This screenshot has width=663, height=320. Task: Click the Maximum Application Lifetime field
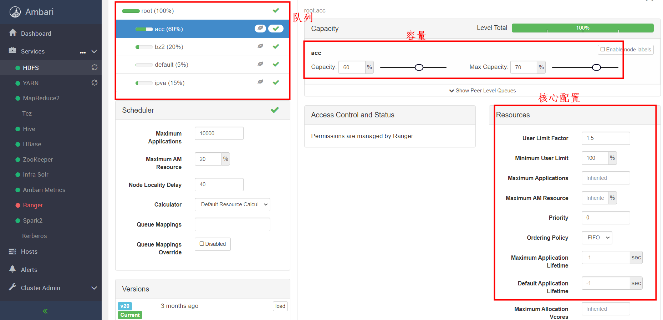tap(606, 258)
